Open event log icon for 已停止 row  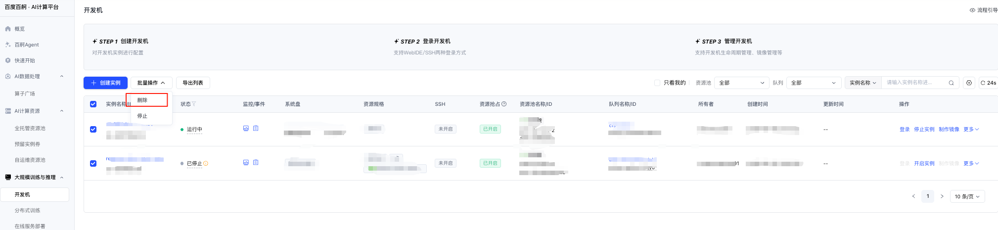tap(256, 162)
